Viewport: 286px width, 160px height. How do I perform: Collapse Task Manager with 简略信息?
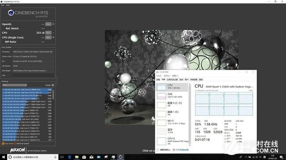164,150
